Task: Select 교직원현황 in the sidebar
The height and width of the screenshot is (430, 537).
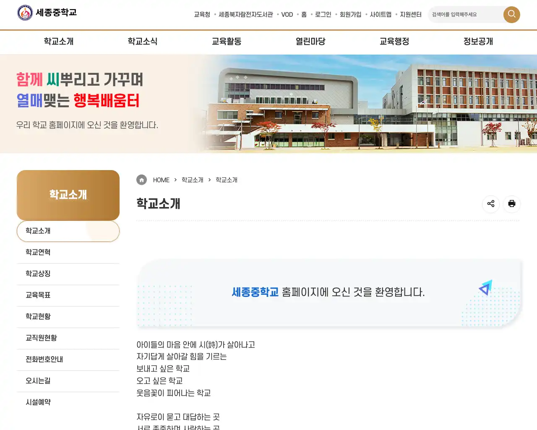Action: pyautogui.click(x=68, y=338)
